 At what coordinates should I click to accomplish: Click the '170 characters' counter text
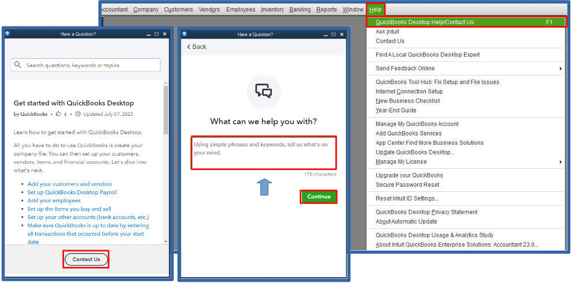click(320, 175)
